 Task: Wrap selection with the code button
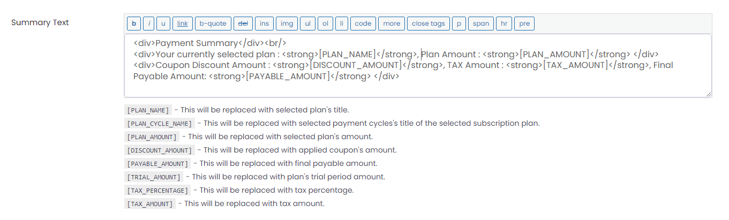click(x=363, y=24)
